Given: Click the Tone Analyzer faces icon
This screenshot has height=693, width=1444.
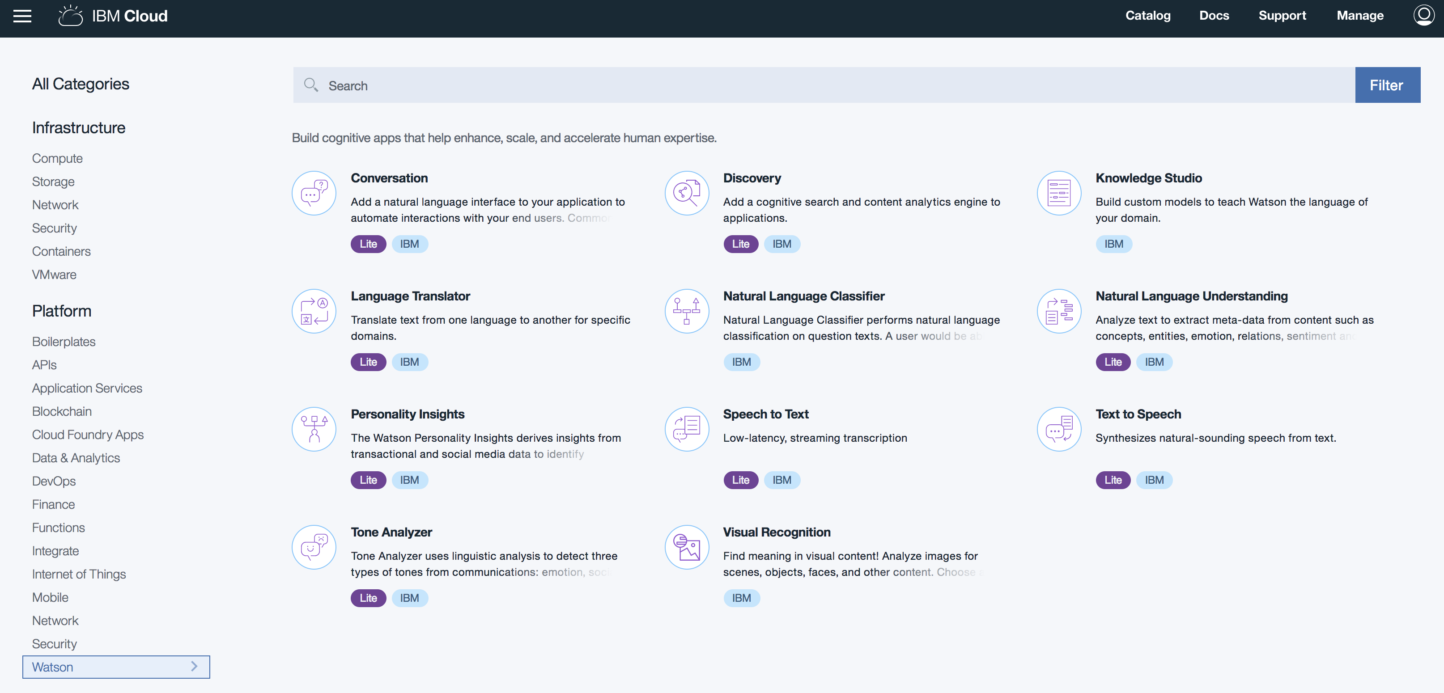Looking at the screenshot, I should (314, 547).
